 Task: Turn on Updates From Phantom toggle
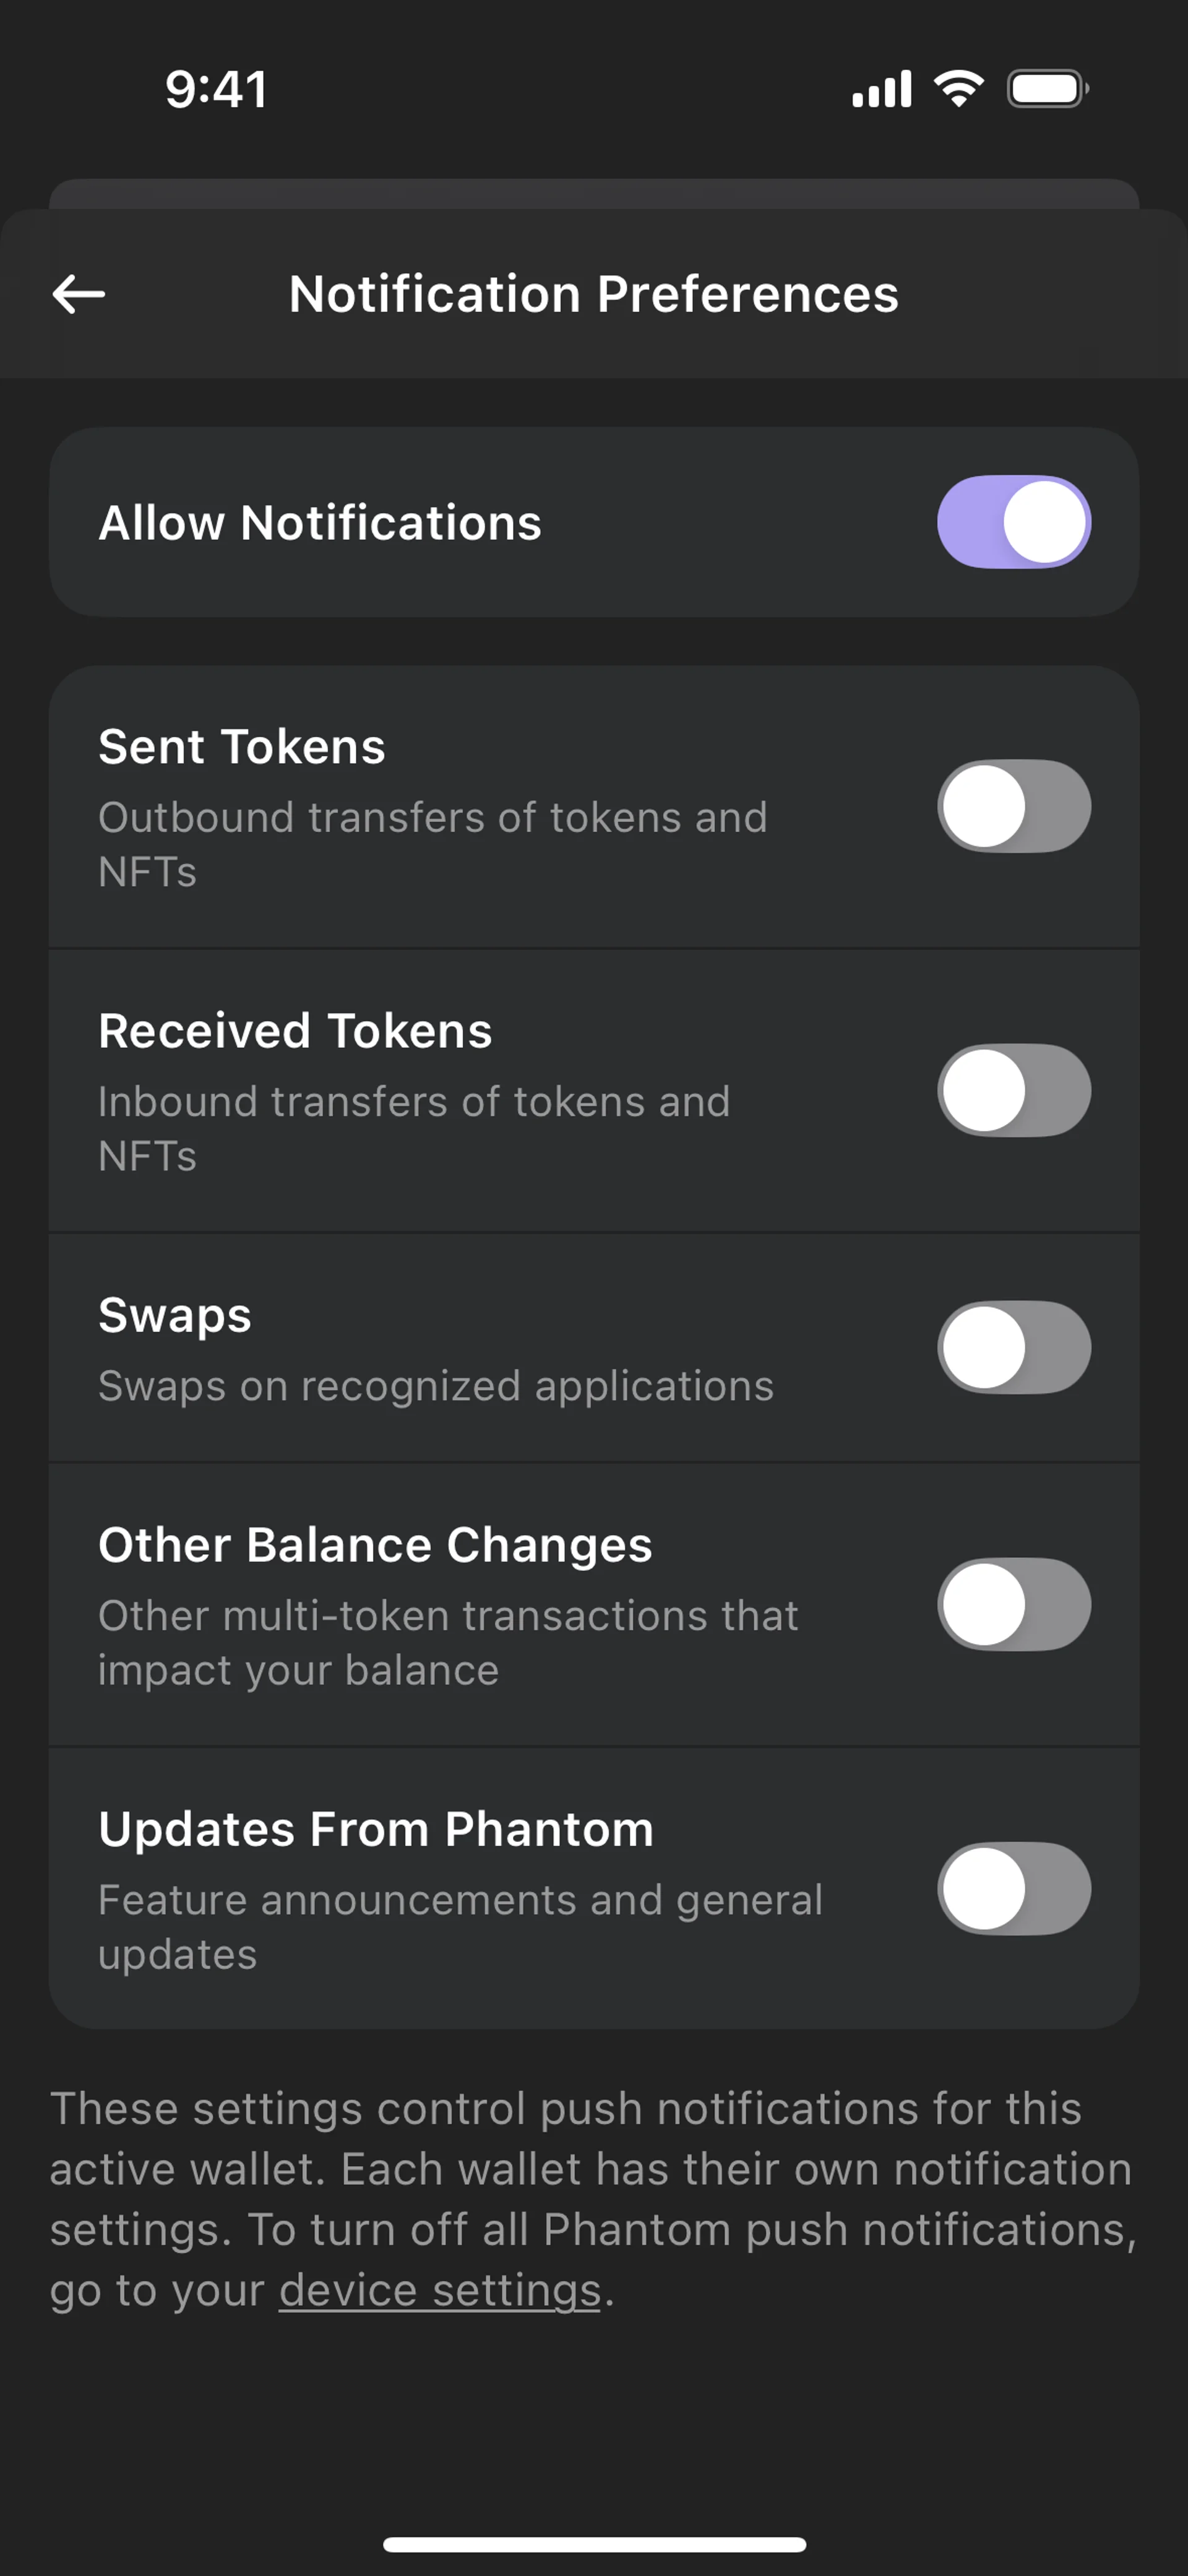pyautogui.click(x=1013, y=1888)
